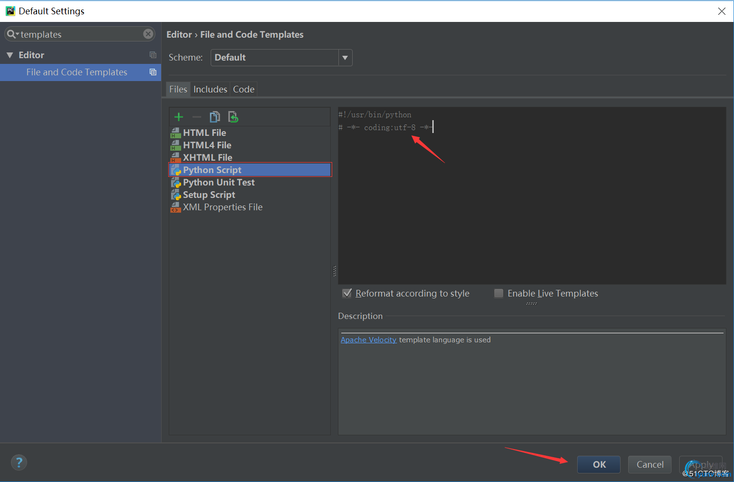This screenshot has width=734, height=482.
Task: Collapse the Editor tree node
Action: [x=10, y=55]
